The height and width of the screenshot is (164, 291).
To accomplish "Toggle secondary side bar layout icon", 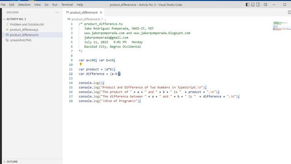I will 258,5.
